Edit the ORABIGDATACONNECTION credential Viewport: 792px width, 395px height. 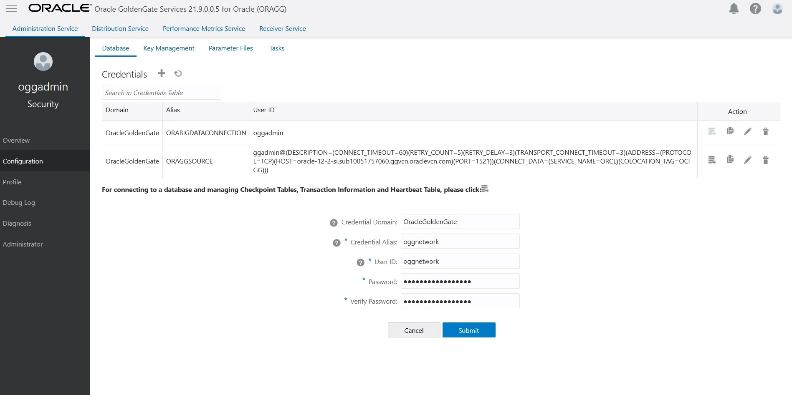click(748, 131)
